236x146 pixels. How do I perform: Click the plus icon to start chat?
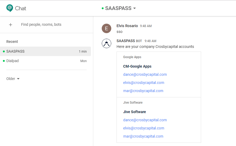[x=11, y=25]
